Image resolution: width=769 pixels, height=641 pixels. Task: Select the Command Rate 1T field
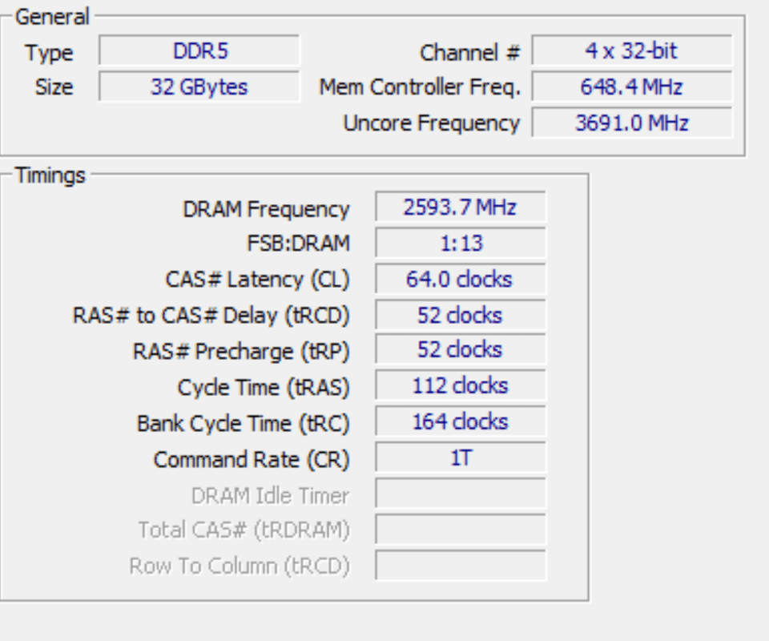[461, 458]
